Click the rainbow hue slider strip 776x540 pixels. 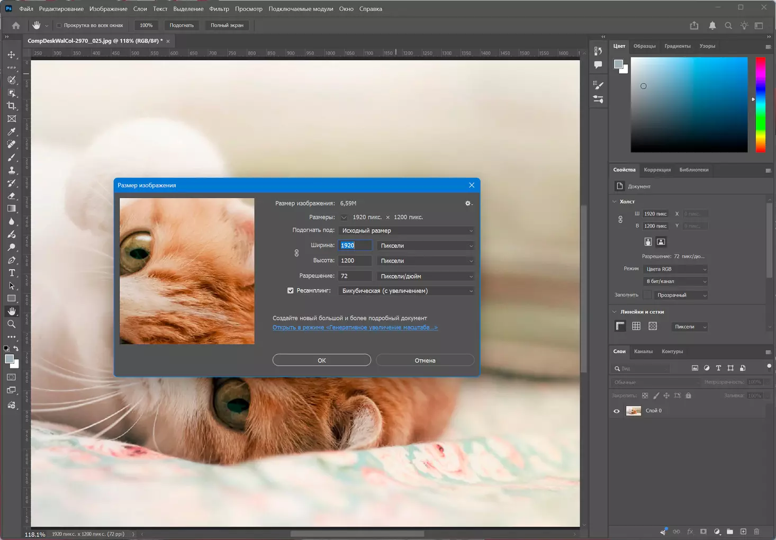760,105
